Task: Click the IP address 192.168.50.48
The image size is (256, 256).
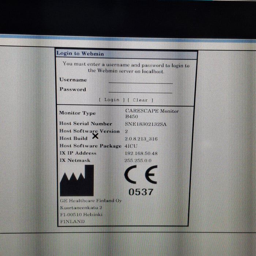Action: [x=141, y=153]
